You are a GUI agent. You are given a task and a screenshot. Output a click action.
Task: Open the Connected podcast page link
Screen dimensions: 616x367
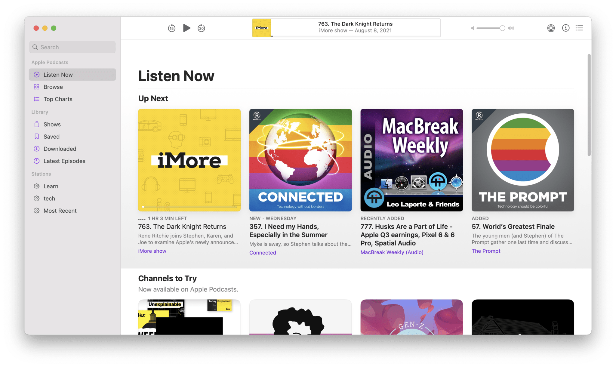[262, 252]
